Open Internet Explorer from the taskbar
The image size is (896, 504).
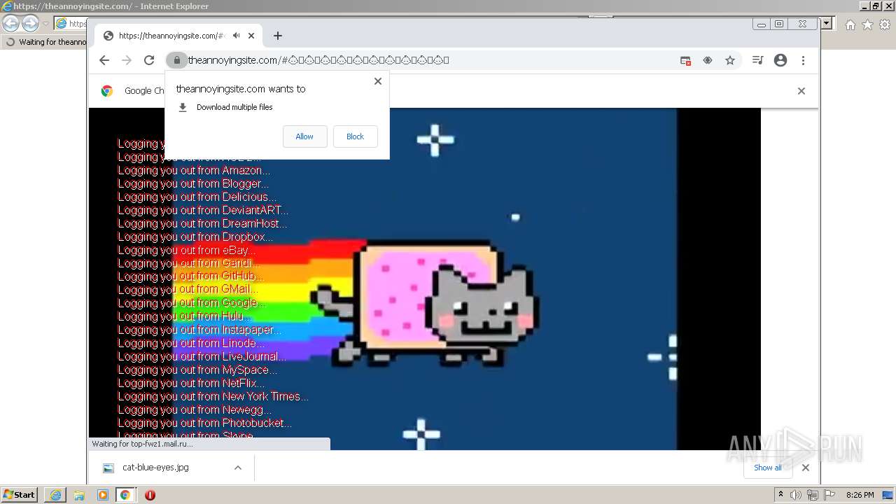click(55, 495)
